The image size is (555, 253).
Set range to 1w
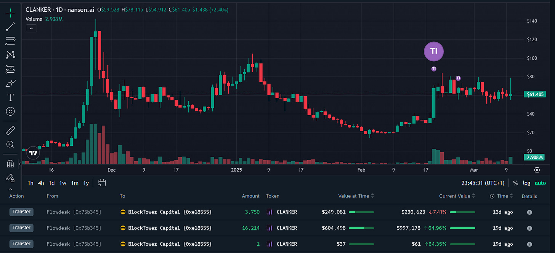coord(63,183)
